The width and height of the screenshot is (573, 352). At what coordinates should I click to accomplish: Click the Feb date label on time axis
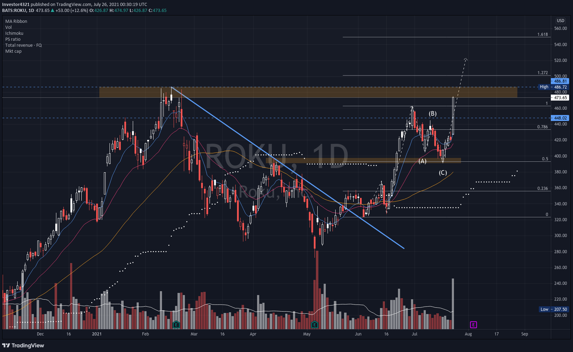point(145,334)
